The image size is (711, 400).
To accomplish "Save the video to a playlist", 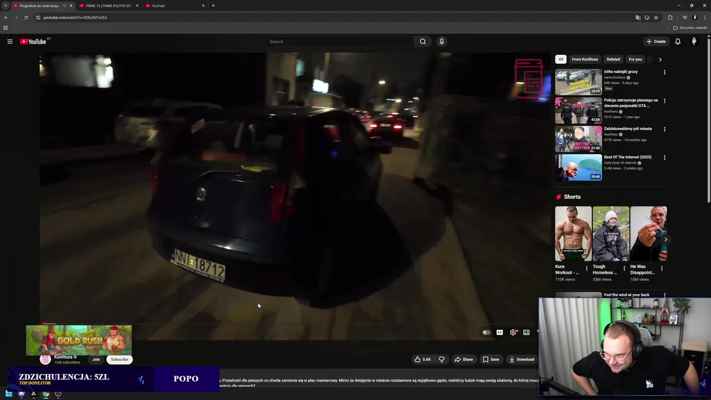I will click(491, 359).
